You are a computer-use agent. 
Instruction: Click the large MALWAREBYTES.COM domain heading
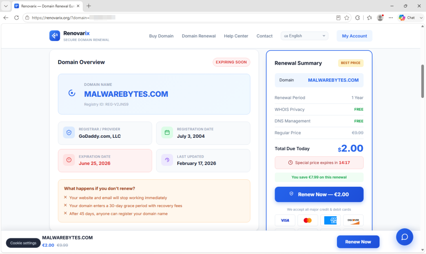point(126,94)
